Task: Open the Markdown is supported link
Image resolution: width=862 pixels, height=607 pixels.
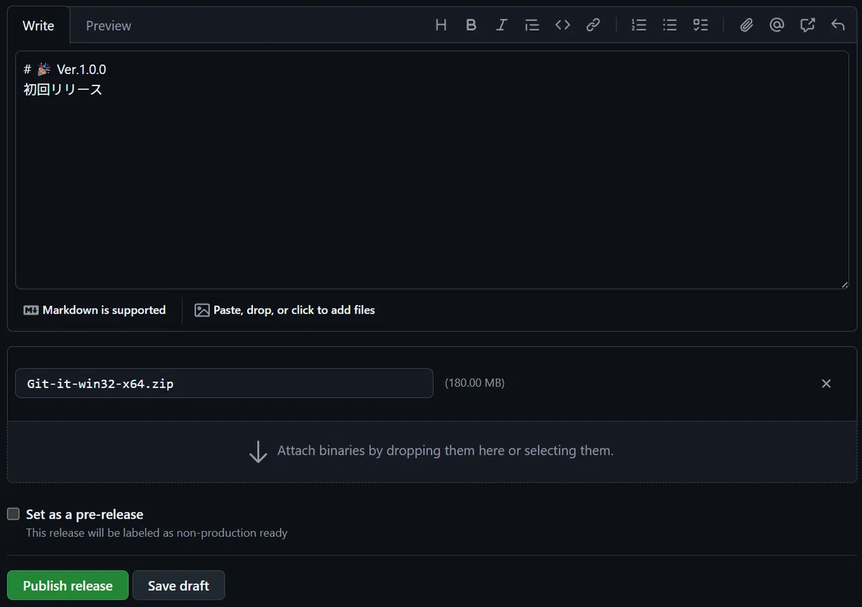Action: click(x=95, y=310)
